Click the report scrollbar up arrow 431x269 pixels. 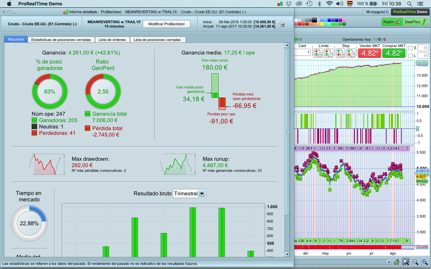[287, 45]
